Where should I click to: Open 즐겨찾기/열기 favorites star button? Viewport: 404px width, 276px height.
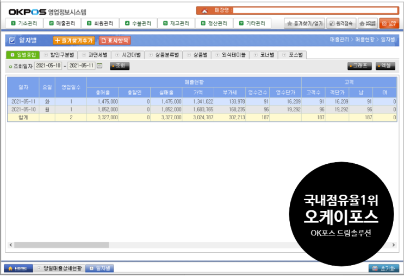(305, 23)
